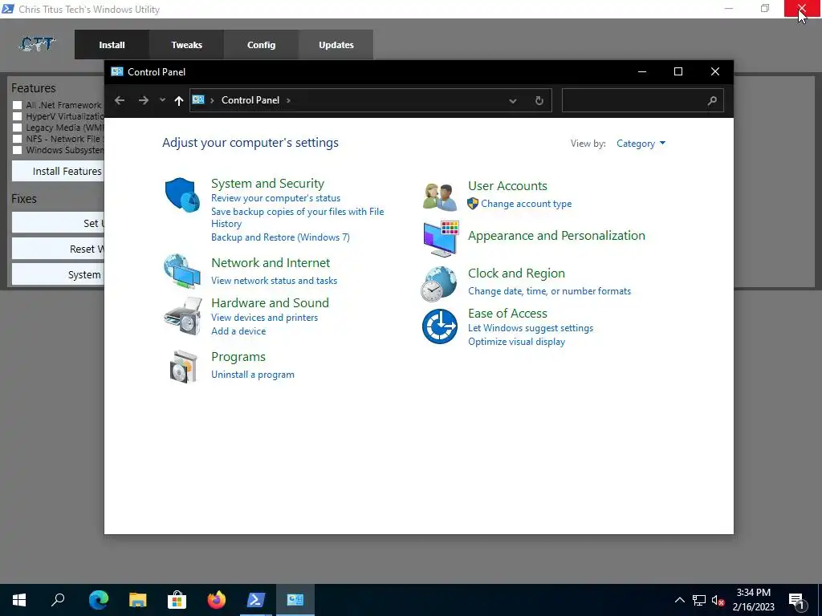Click the muted volume tray icon
822x616 pixels.
click(x=718, y=600)
